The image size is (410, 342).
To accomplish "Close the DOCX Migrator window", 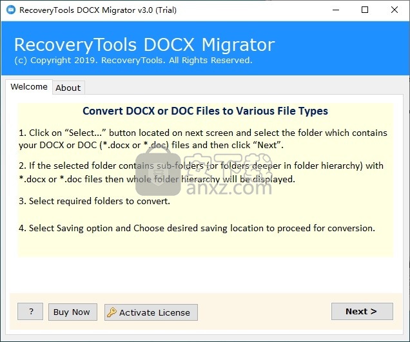I will (395, 10).
